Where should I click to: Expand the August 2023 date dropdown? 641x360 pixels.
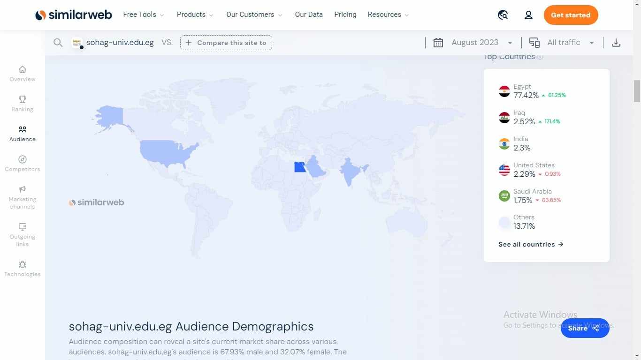475,43
